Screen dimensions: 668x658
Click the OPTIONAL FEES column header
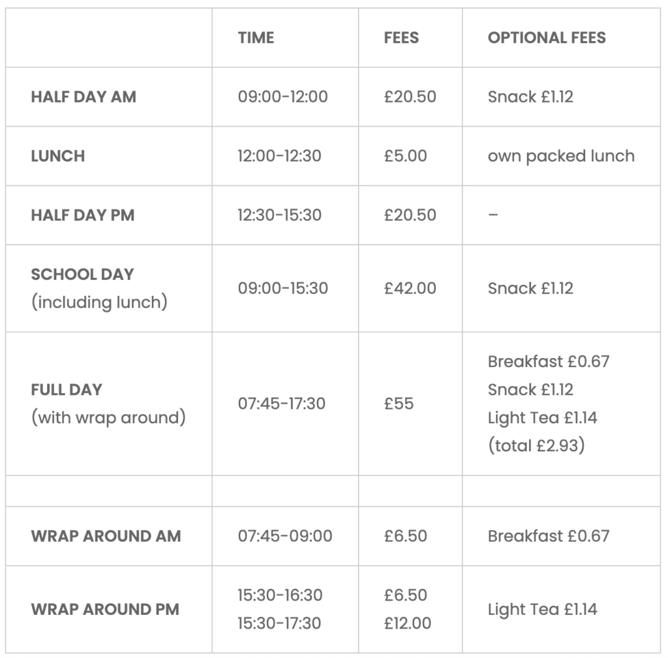[x=547, y=37]
